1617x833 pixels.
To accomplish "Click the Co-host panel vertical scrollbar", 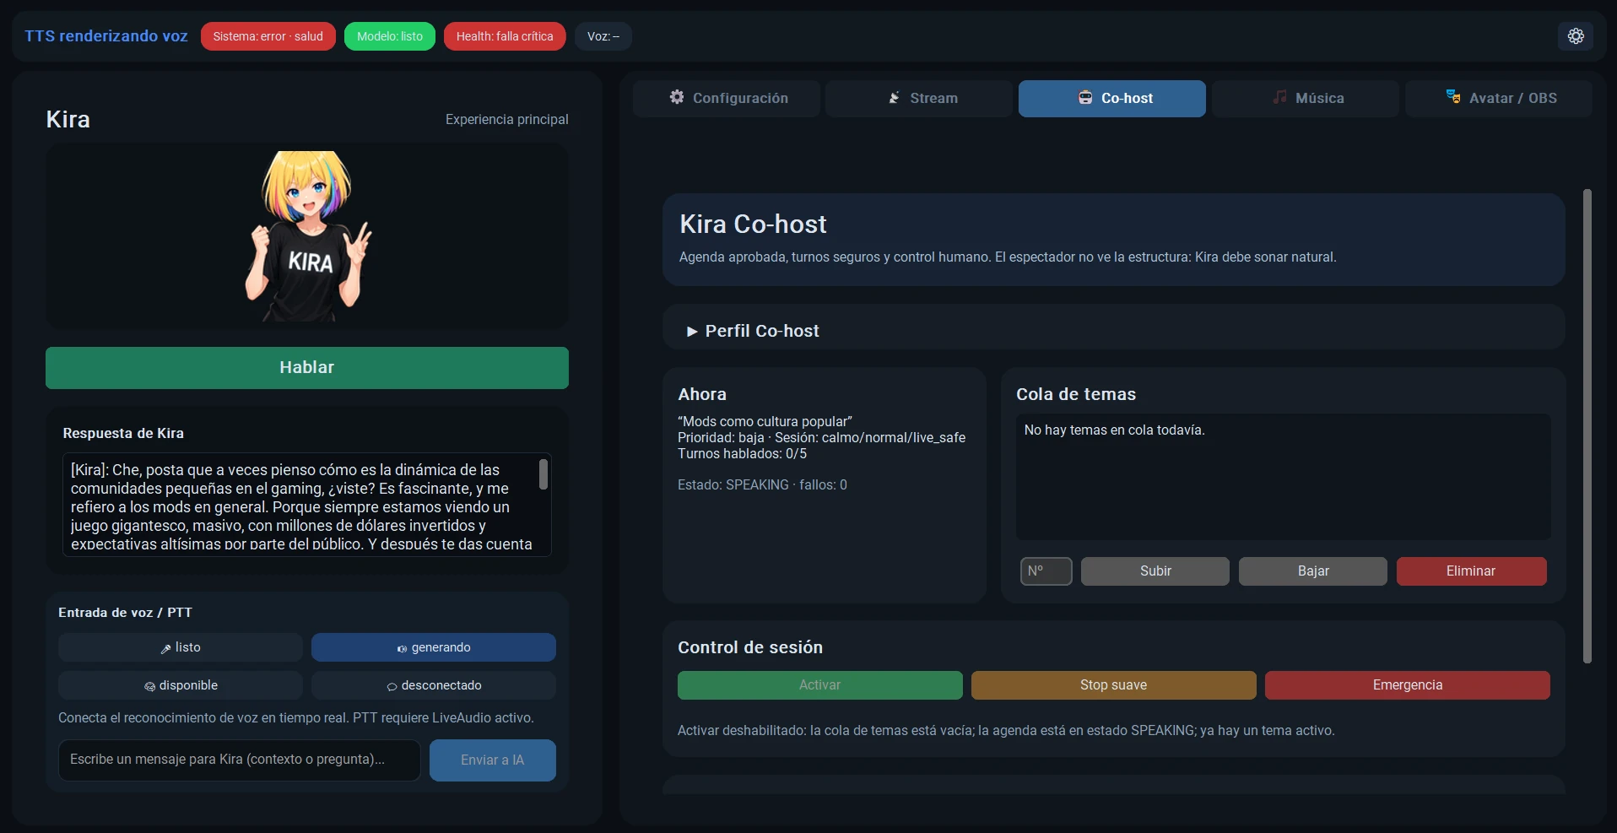I will pyautogui.click(x=1587, y=426).
